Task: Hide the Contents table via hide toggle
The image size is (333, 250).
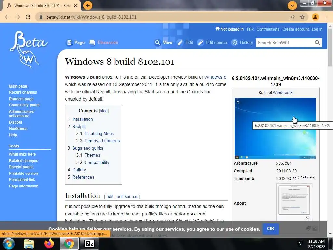Action: pyautogui.click(x=104, y=111)
